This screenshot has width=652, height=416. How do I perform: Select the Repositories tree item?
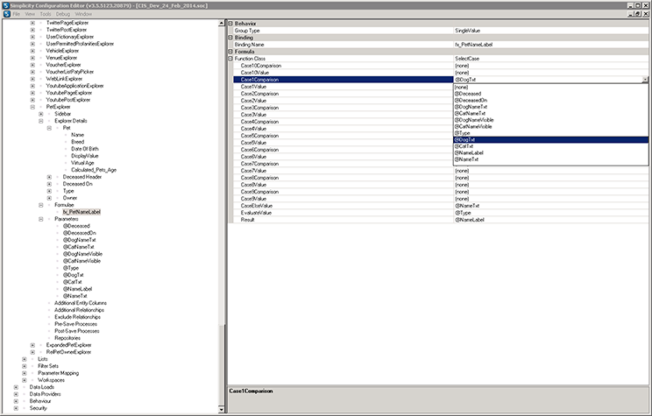pos(67,338)
